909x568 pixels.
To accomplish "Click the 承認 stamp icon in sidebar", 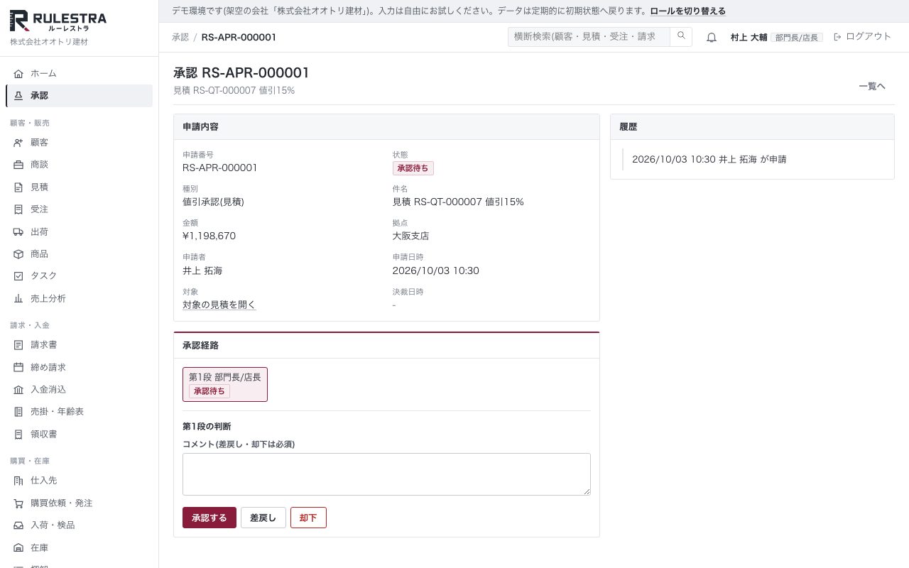I will tap(18, 96).
